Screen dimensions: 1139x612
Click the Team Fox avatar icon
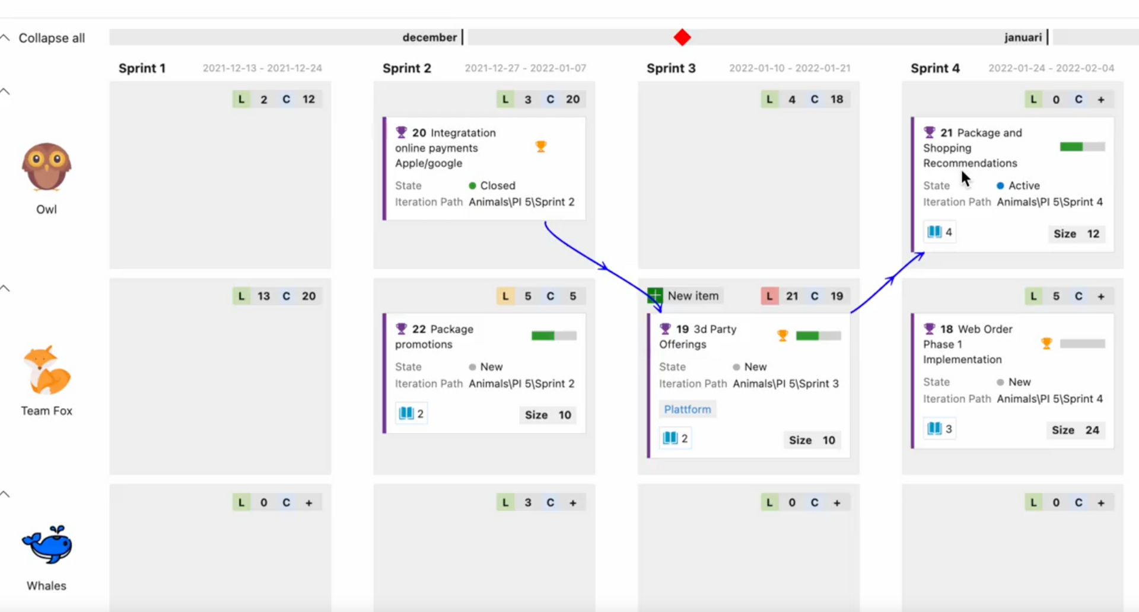pyautogui.click(x=46, y=371)
